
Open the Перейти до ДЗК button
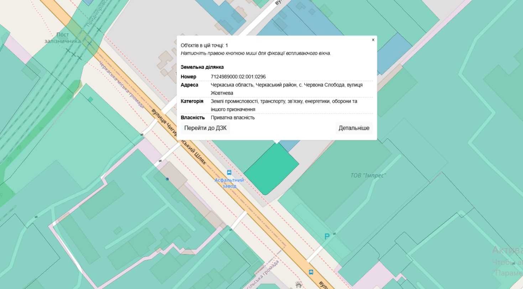click(205, 128)
